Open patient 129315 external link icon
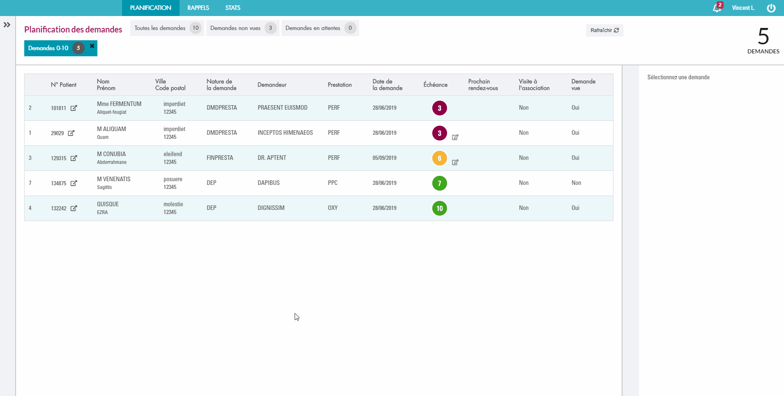784x396 pixels. (74, 158)
